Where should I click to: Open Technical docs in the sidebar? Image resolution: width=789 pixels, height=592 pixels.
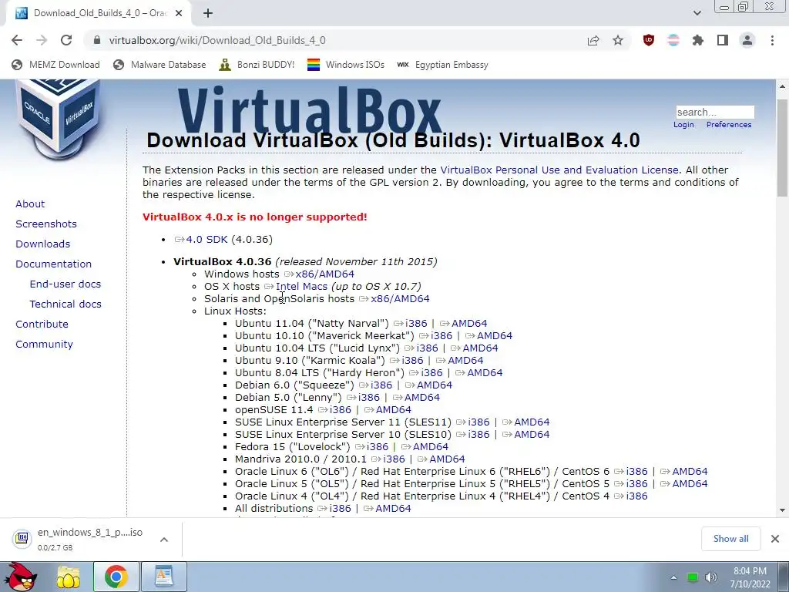65,304
